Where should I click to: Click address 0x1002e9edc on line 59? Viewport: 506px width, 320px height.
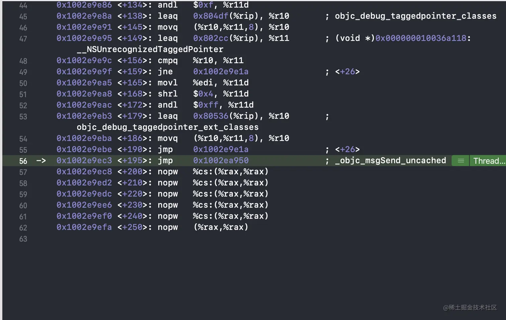[84, 193]
